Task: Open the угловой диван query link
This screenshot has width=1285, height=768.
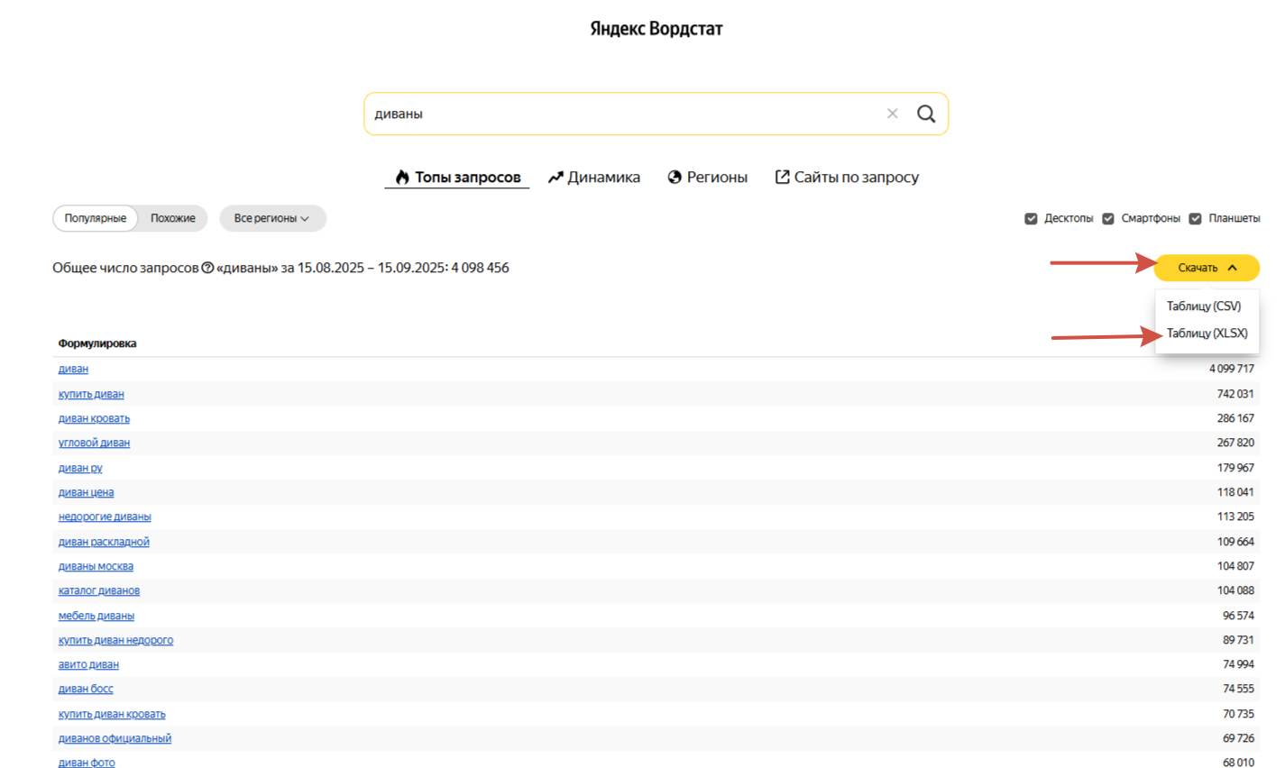Action: coord(94,443)
